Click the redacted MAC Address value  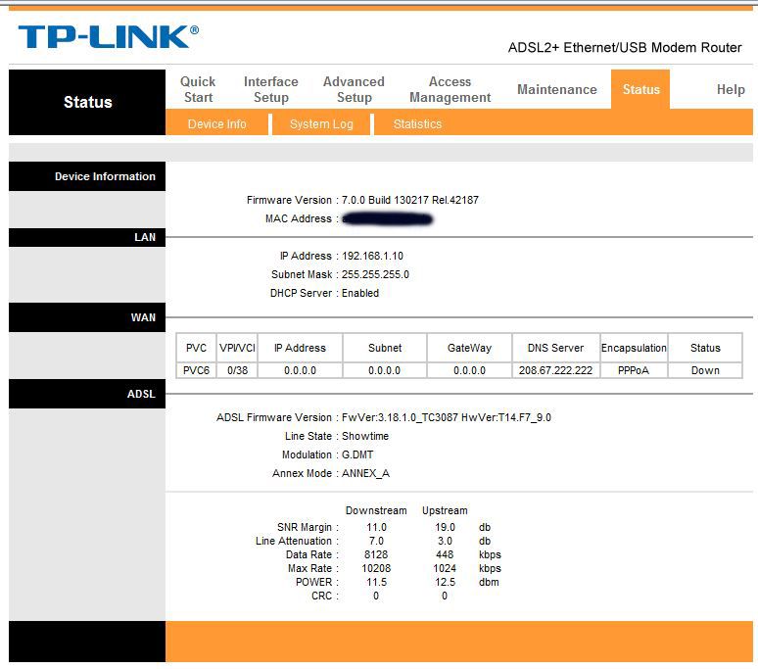point(387,219)
